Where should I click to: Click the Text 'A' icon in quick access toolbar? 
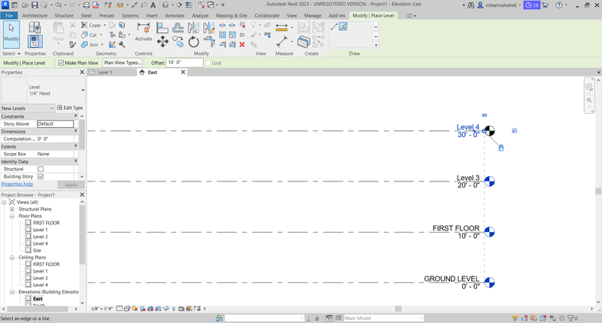pos(153,5)
